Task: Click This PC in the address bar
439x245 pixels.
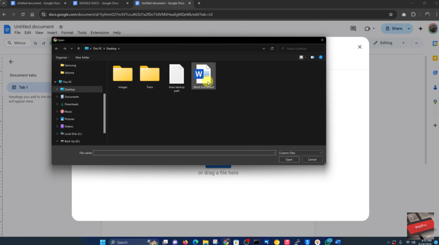Action: point(97,48)
